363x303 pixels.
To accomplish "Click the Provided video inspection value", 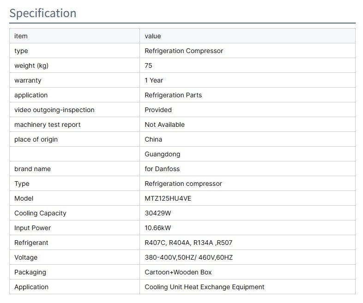I will pos(158,110).
